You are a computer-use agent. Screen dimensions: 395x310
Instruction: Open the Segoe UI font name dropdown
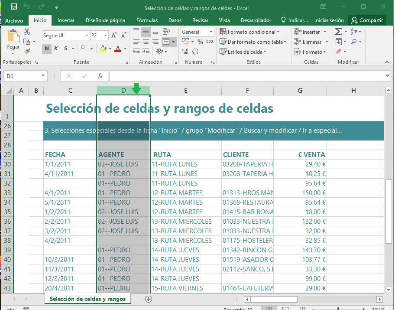click(87, 35)
